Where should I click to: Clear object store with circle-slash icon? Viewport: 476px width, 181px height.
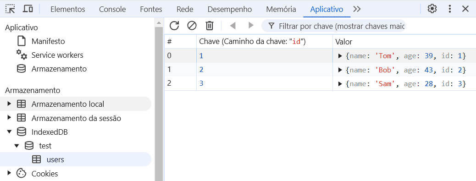pyautogui.click(x=192, y=26)
